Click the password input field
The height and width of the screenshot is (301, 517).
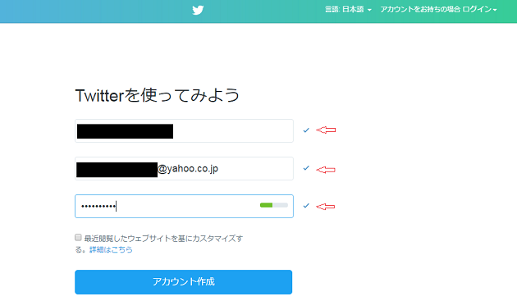pyautogui.click(x=184, y=206)
